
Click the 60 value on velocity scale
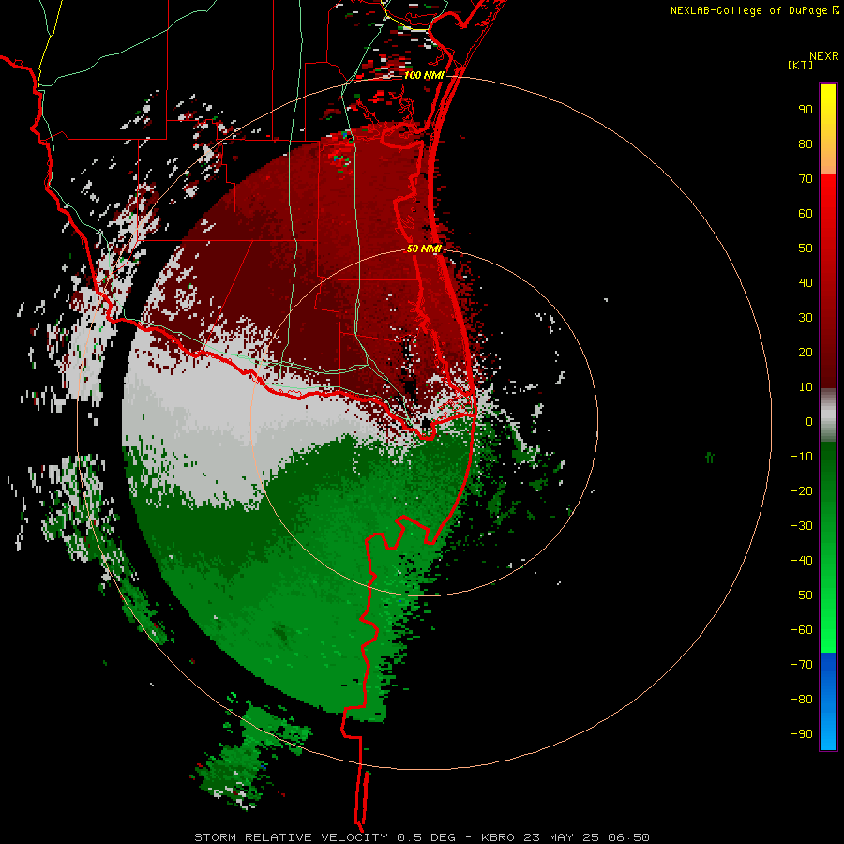pyautogui.click(x=806, y=213)
